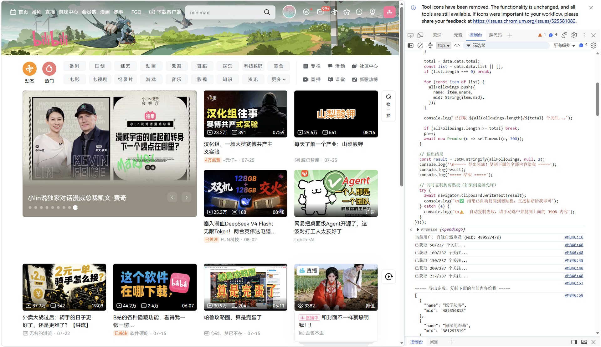Image resolution: width=601 pixels, height=347 pixels.
Task: Open the 所有级别 log level dropdown
Action: click(x=564, y=46)
